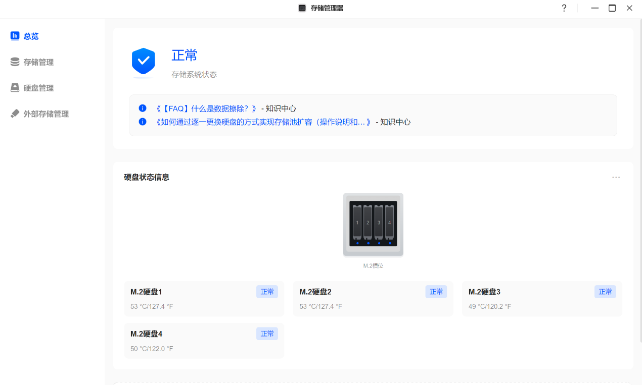Image resolution: width=642 pixels, height=385 pixels.
Task: Click the 正常 badge on M.2硬盘4
Action: [267, 334]
